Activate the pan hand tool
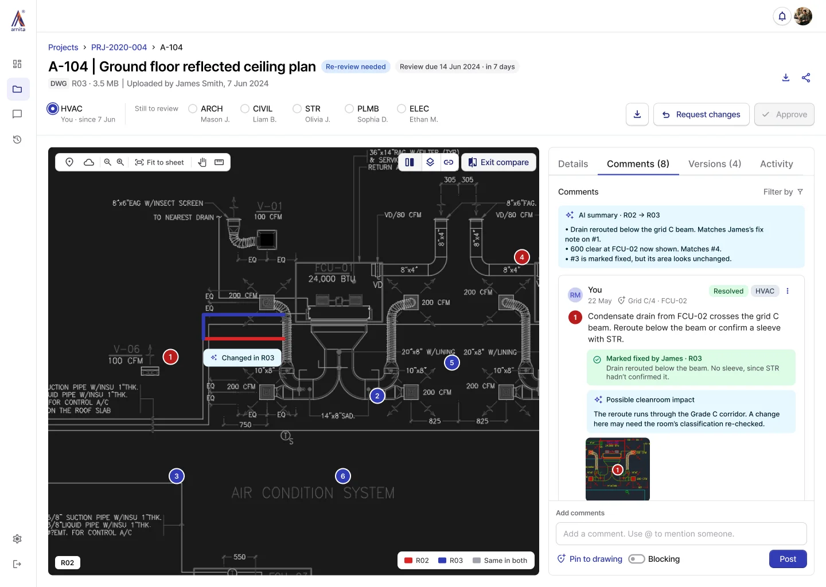The image size is (826, 587). tap(202, 162)
